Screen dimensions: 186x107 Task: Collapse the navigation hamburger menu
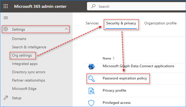point(6,18)
